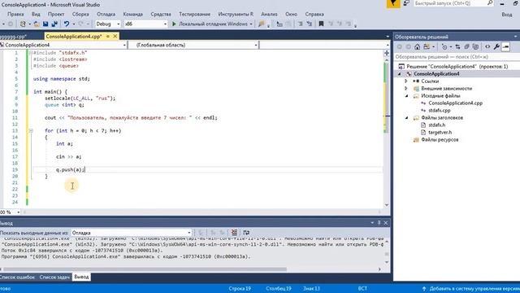
Task: Click add to source control status button
Action: (471, 289)
